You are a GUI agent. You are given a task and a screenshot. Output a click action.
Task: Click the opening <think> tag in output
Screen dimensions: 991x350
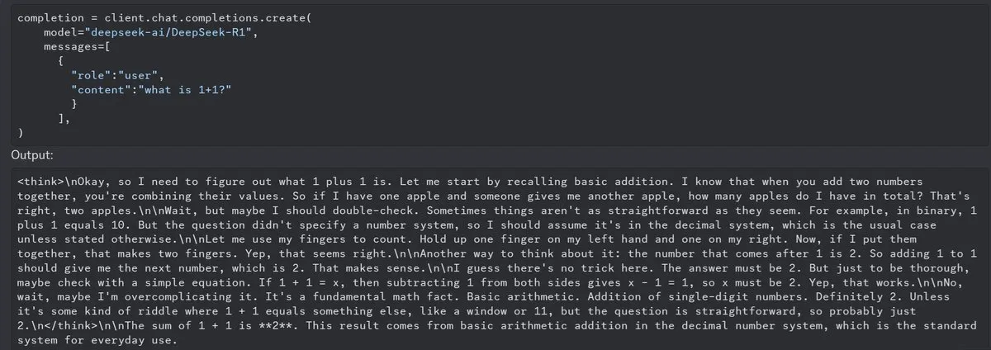click(x=40, y=179)
